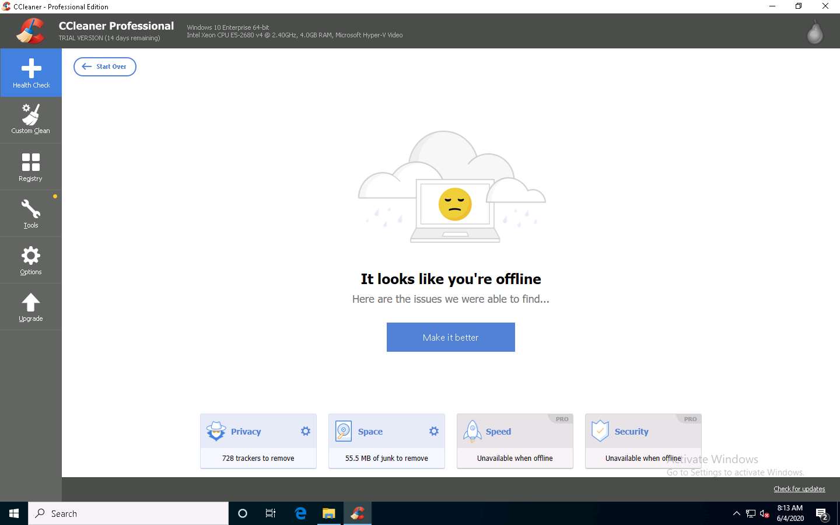
Task: Open the Action Center notifications
Action: 822,514
